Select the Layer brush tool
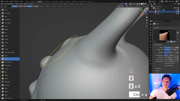Image resolution: width=180 pixels, height=101 pixels. (x=10, y=26)
